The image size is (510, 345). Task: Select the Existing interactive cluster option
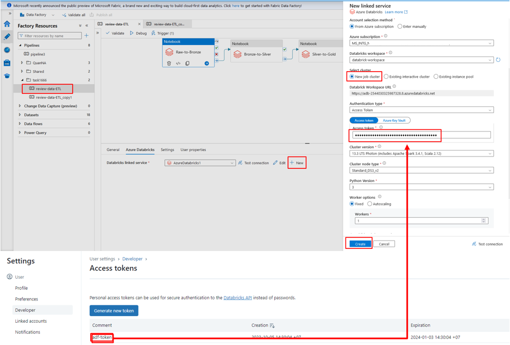pos(386,77)
